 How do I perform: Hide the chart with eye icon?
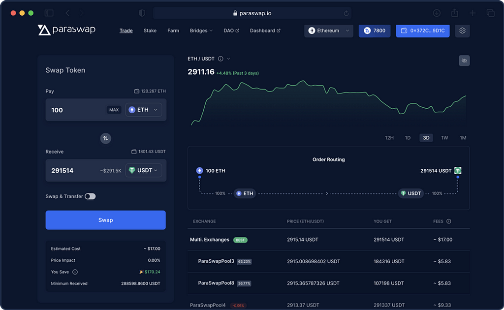[x=464, y=61]
